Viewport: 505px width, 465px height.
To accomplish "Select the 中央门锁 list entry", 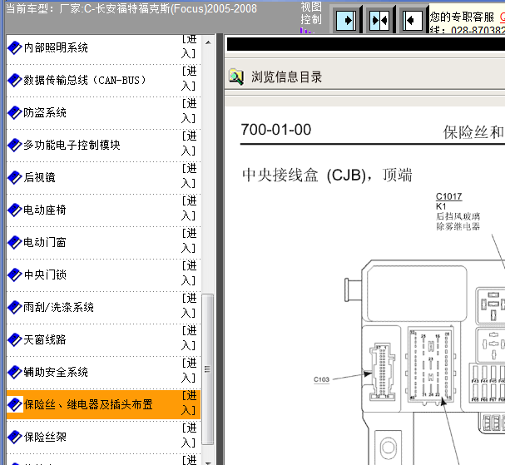I will (x=45, y=275).
